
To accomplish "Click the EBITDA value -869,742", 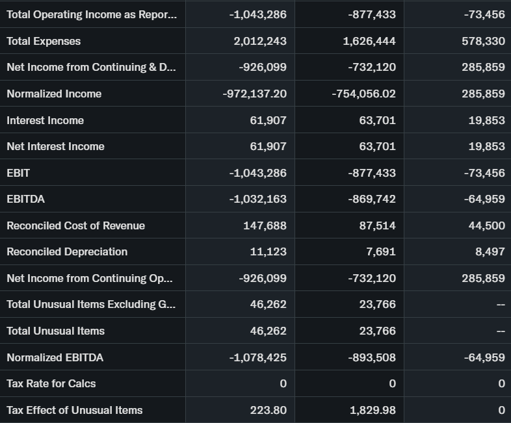I will pyautogui.click(x=372, y=199).
